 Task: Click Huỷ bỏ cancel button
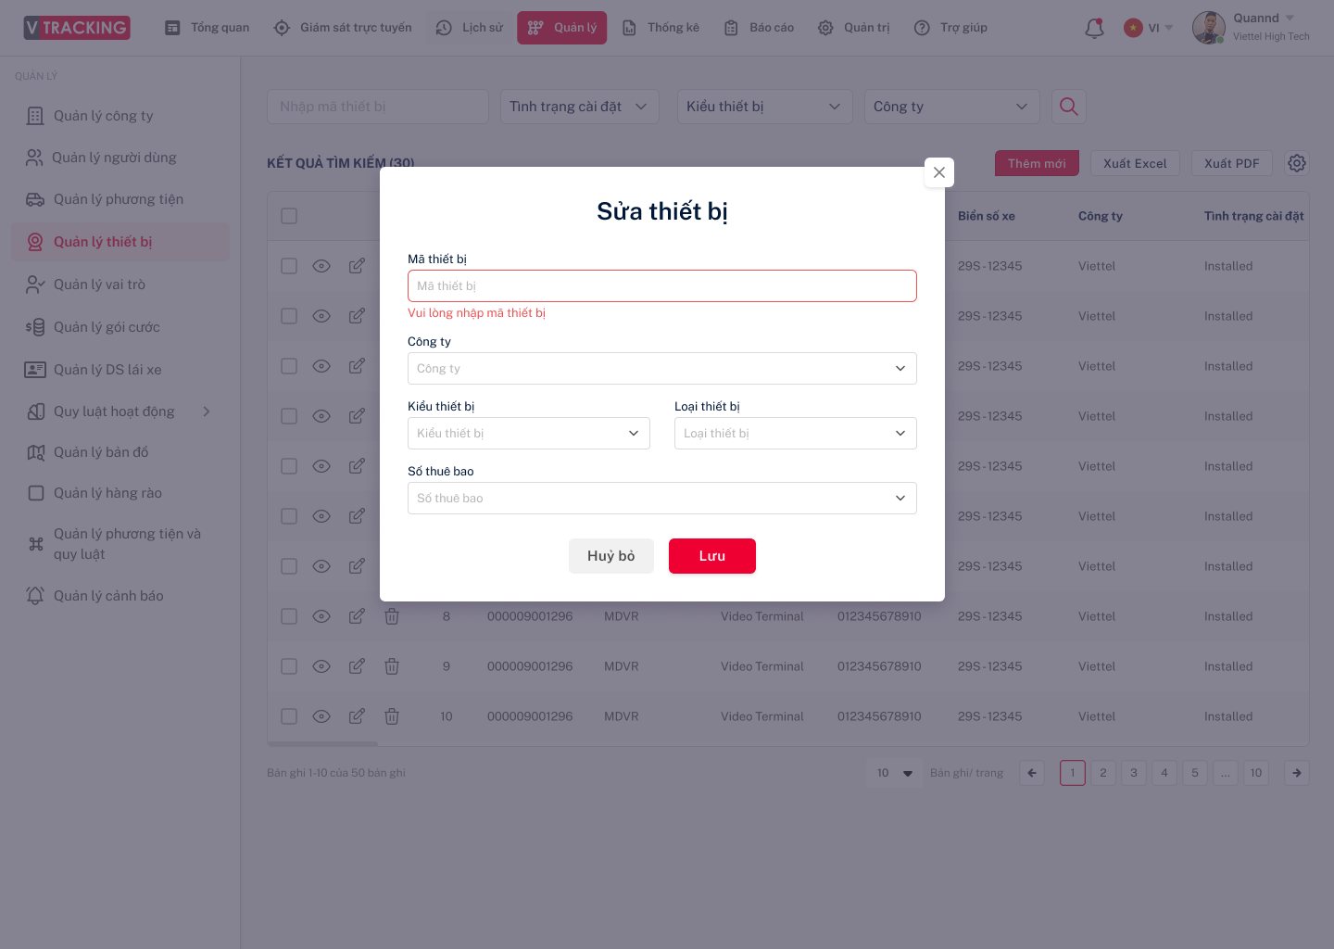click(611, 556)
